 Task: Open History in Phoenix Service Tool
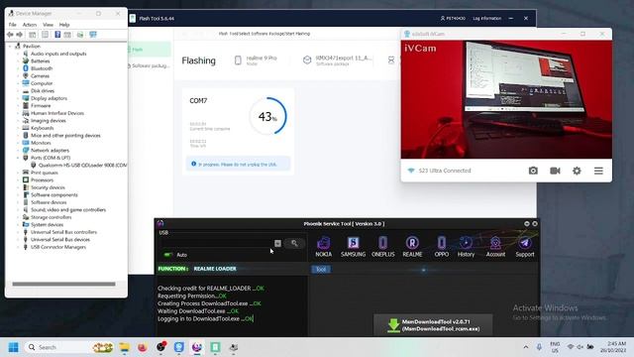point(466,247)
